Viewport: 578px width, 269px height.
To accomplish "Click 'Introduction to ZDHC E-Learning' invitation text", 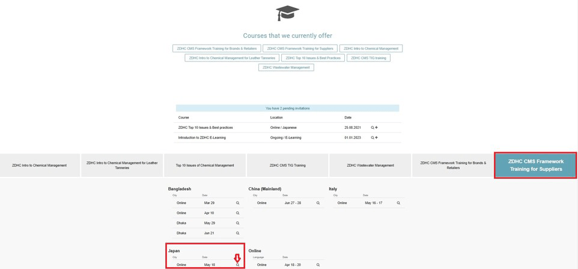I will point(202,138).
